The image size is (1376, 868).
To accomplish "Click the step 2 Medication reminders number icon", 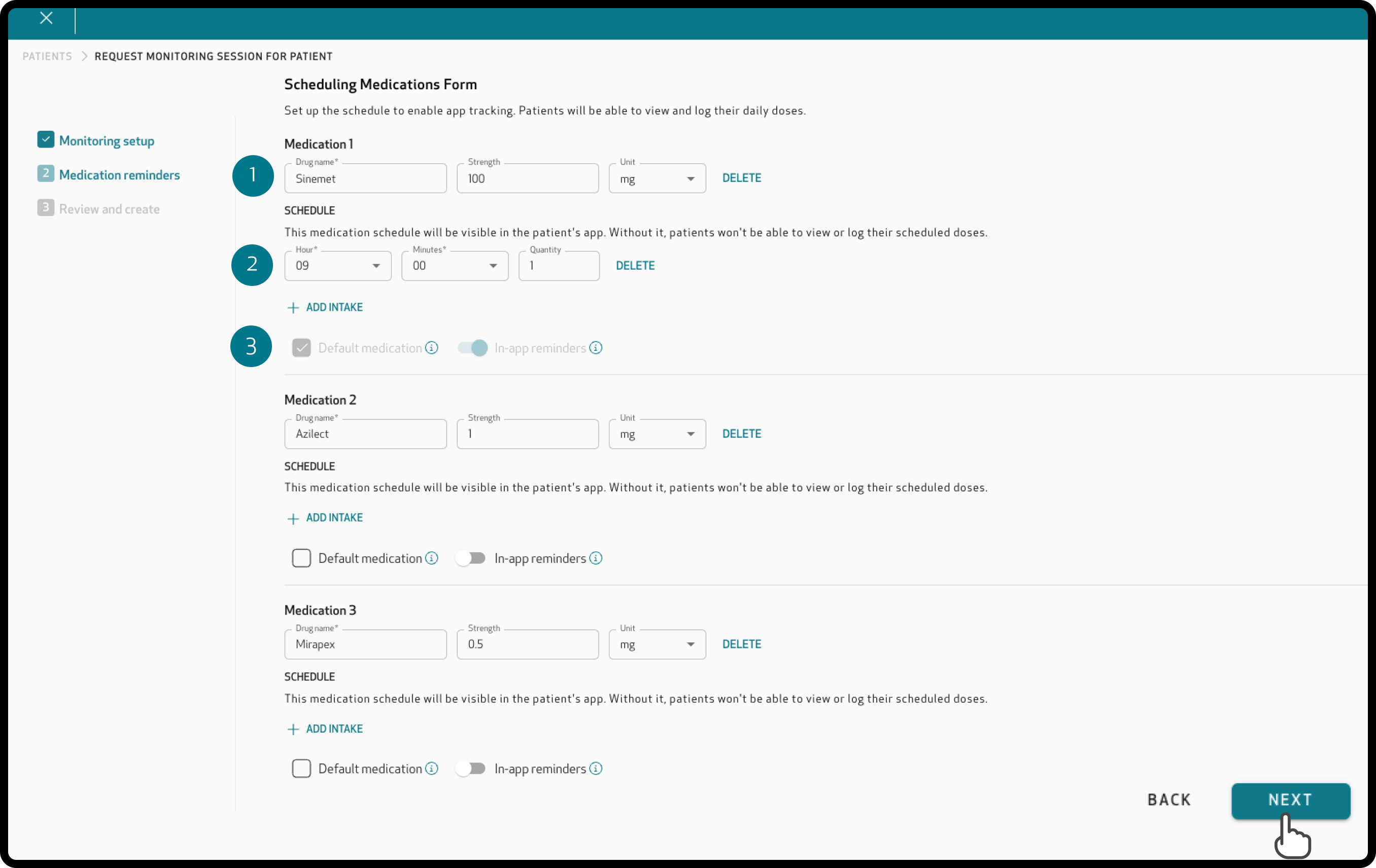I will (x=46, y=173).
